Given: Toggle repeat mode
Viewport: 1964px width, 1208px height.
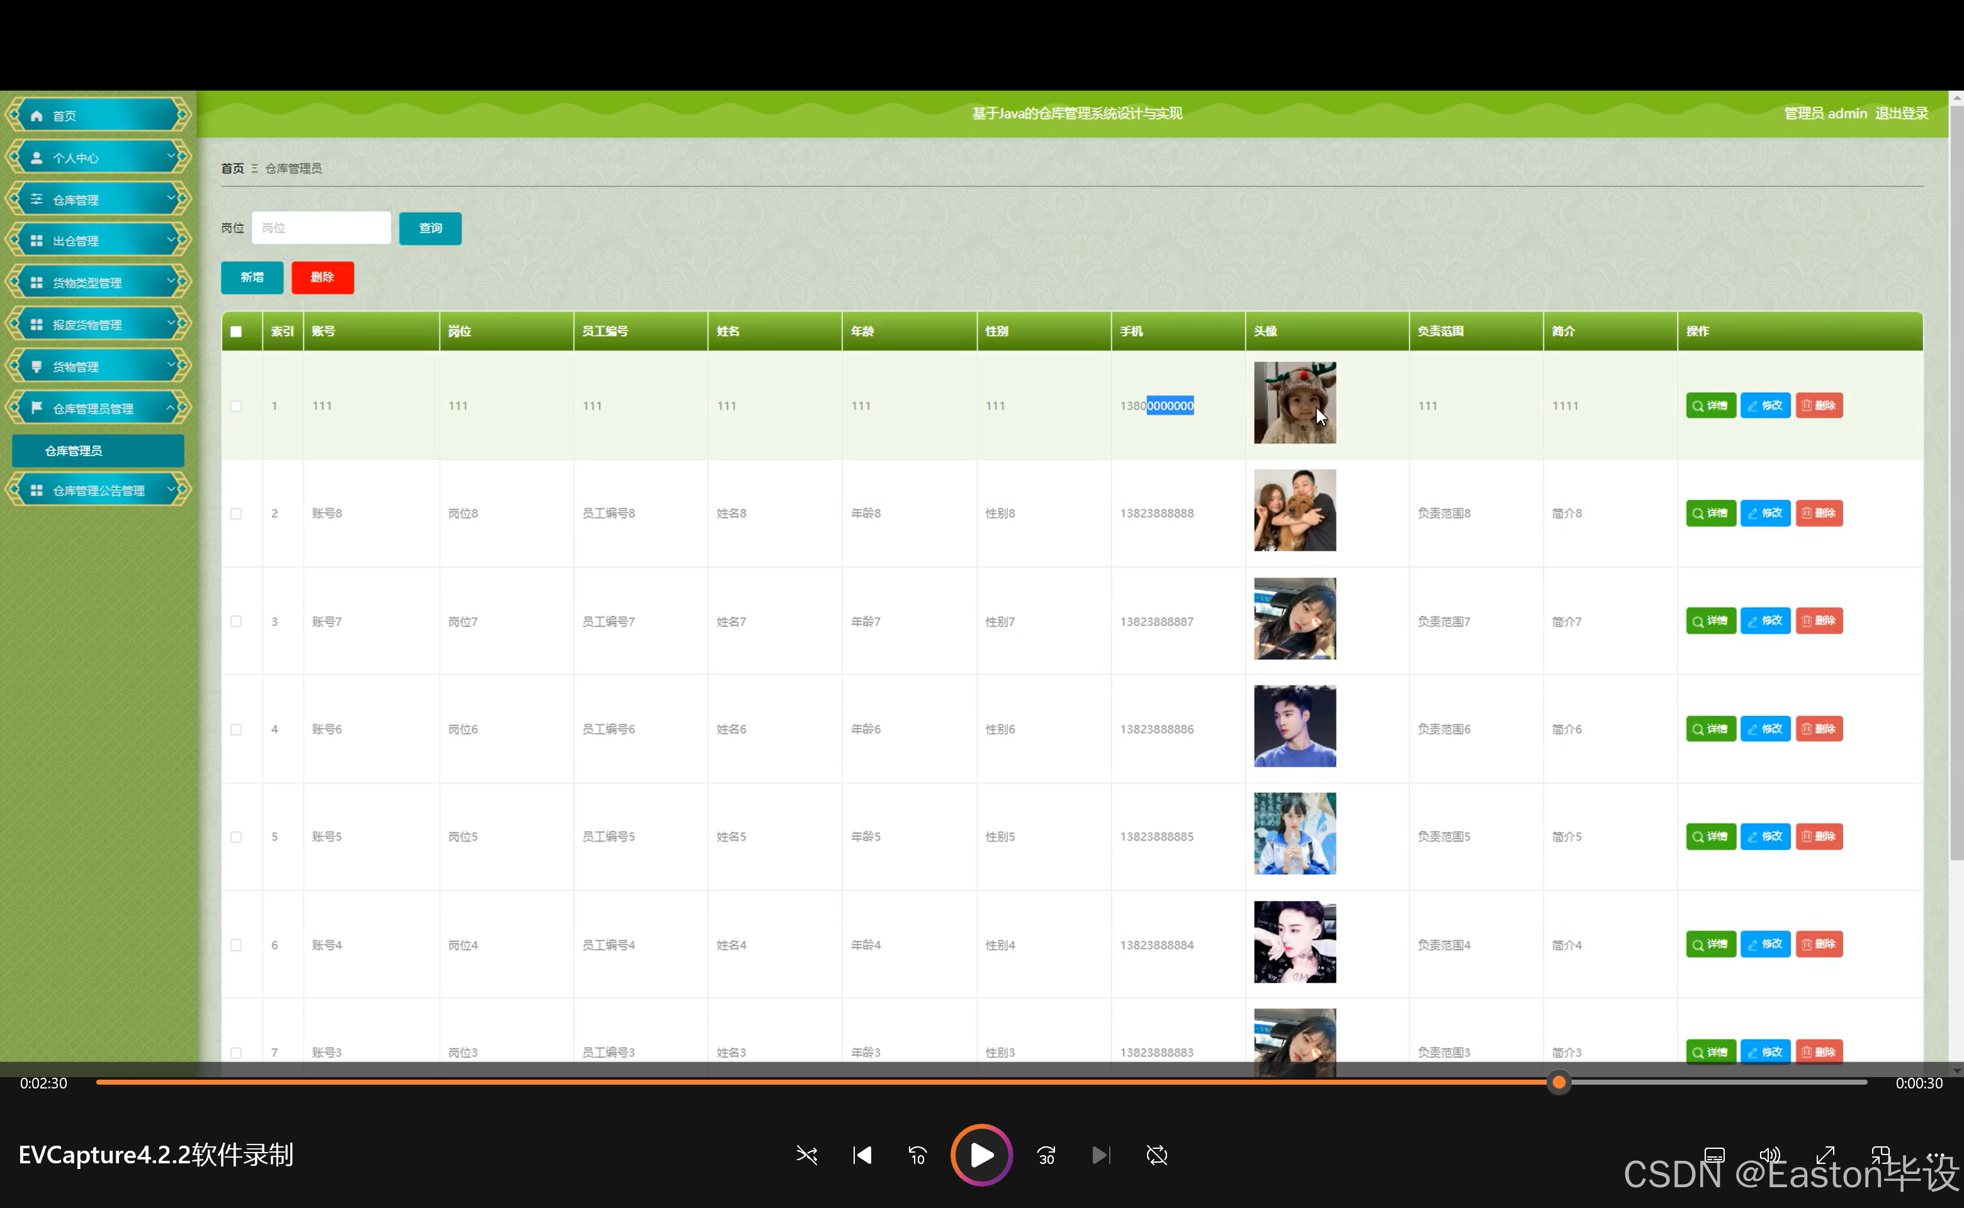Looking at the screenshot, I should (x=1156, y=1155).
